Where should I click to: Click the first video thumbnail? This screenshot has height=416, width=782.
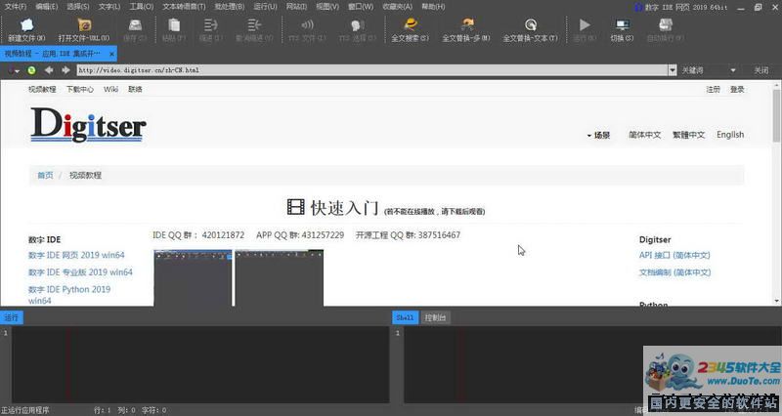[193, 278]
